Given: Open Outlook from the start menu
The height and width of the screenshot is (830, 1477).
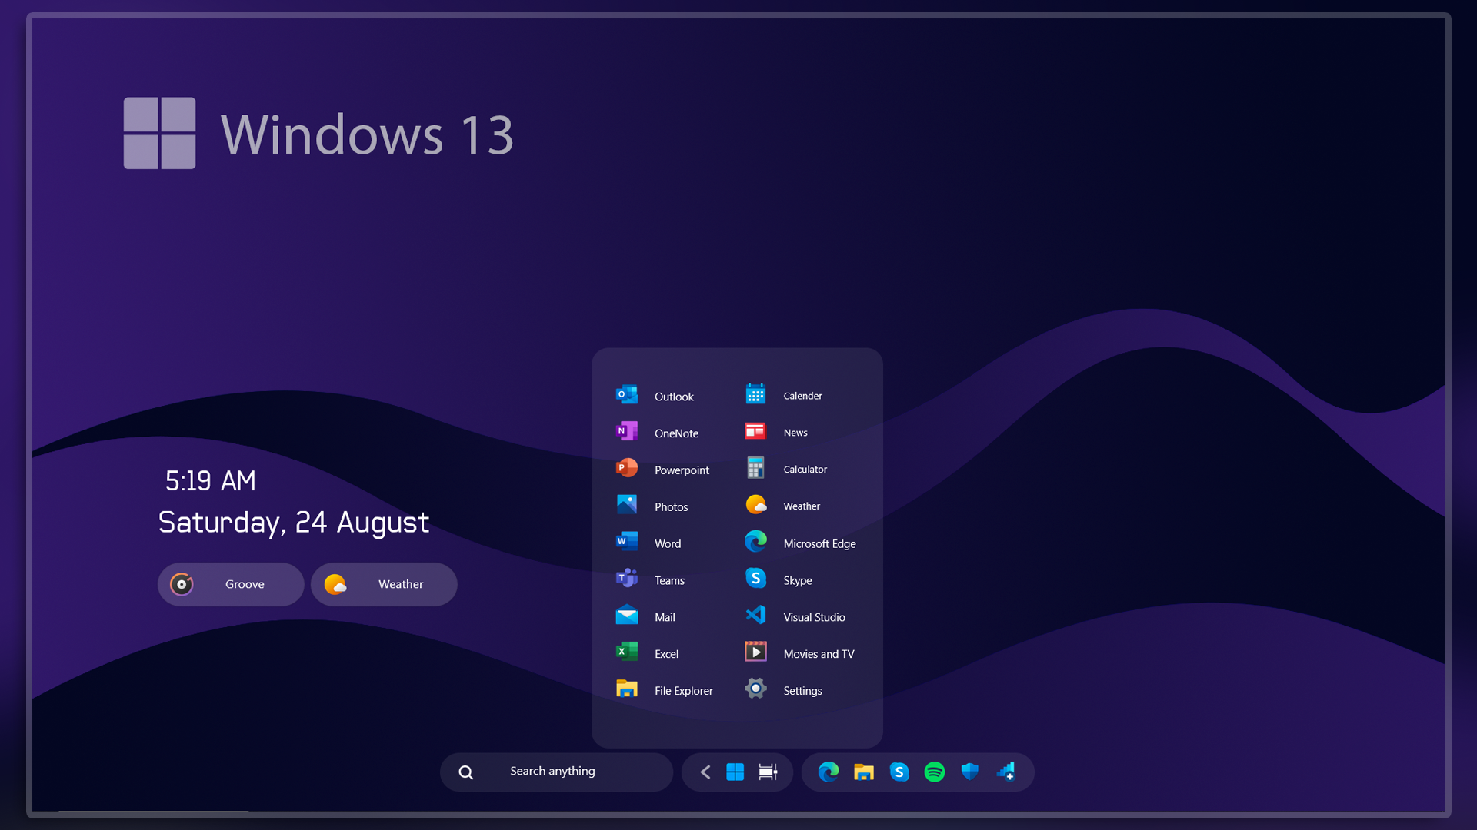Looking at the screenshot, I should tap(655, 396).
